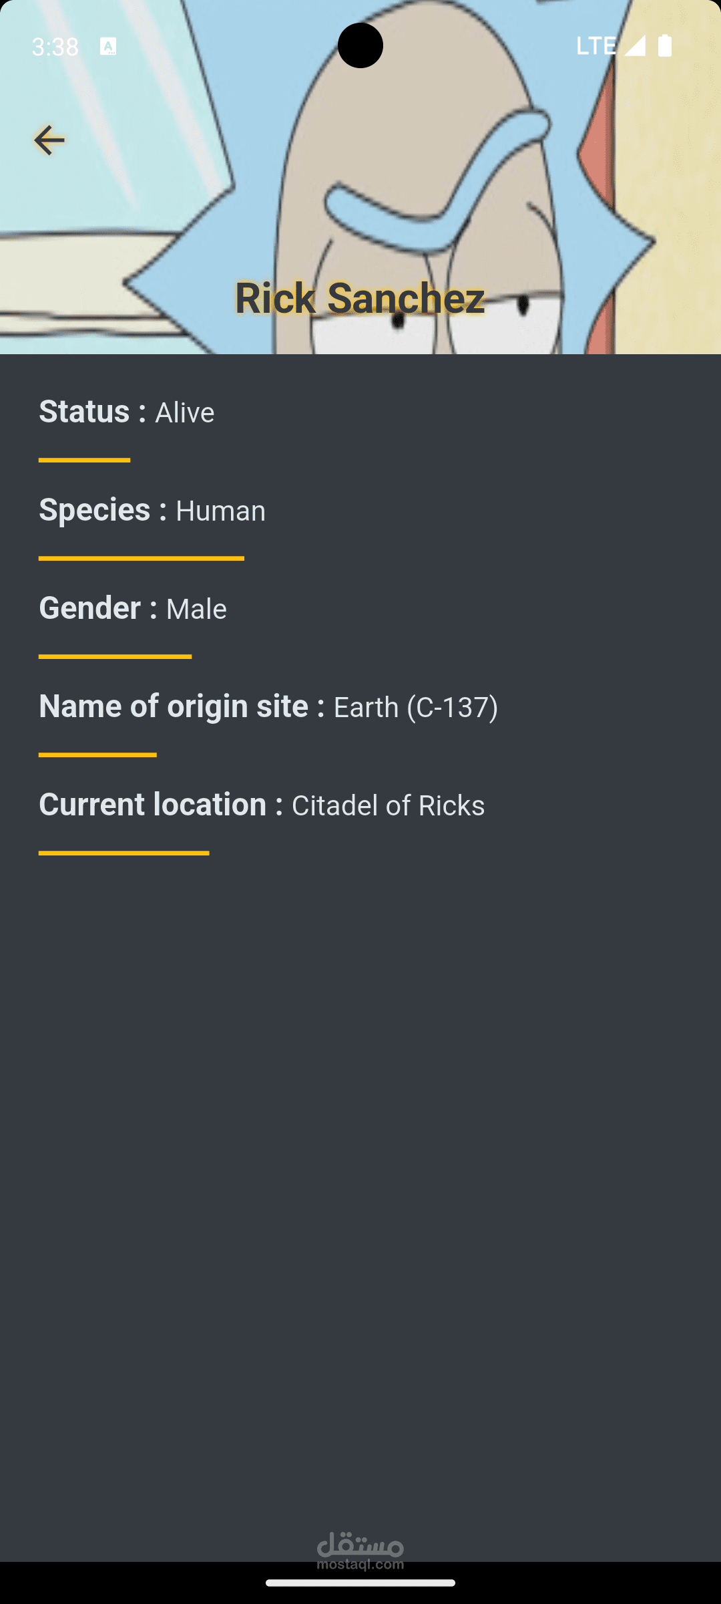Screen dimensions: 721x1604
Task: Tap the LTE network indicator
Action: (595, 46)
